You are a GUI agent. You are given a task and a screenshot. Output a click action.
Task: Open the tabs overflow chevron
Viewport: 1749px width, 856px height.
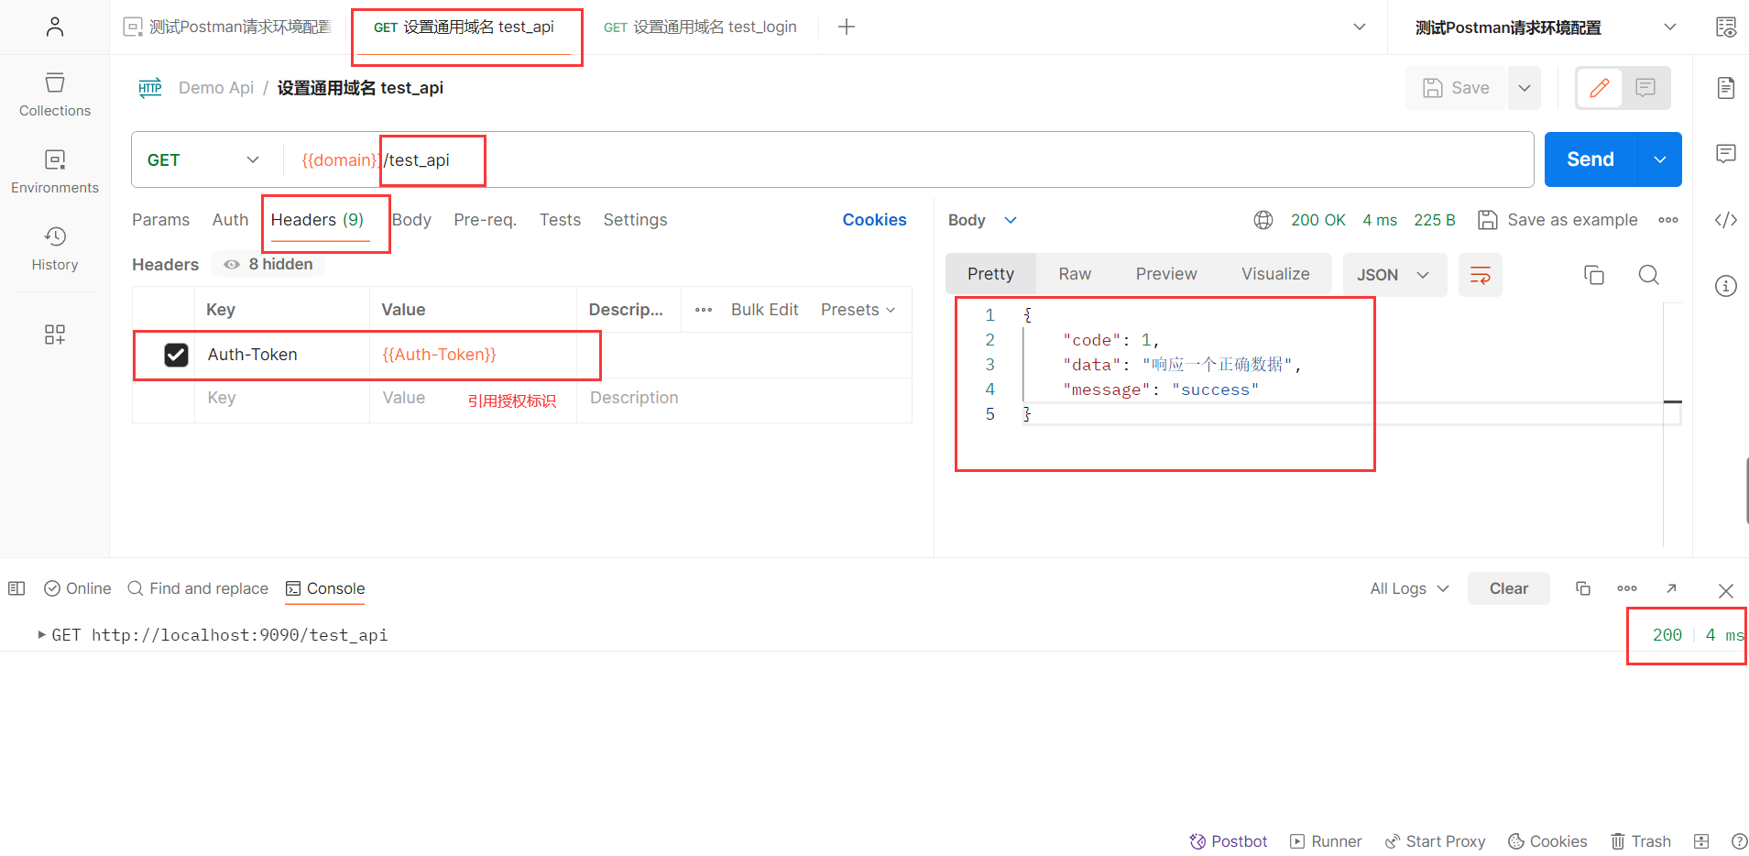point(1360,27)
